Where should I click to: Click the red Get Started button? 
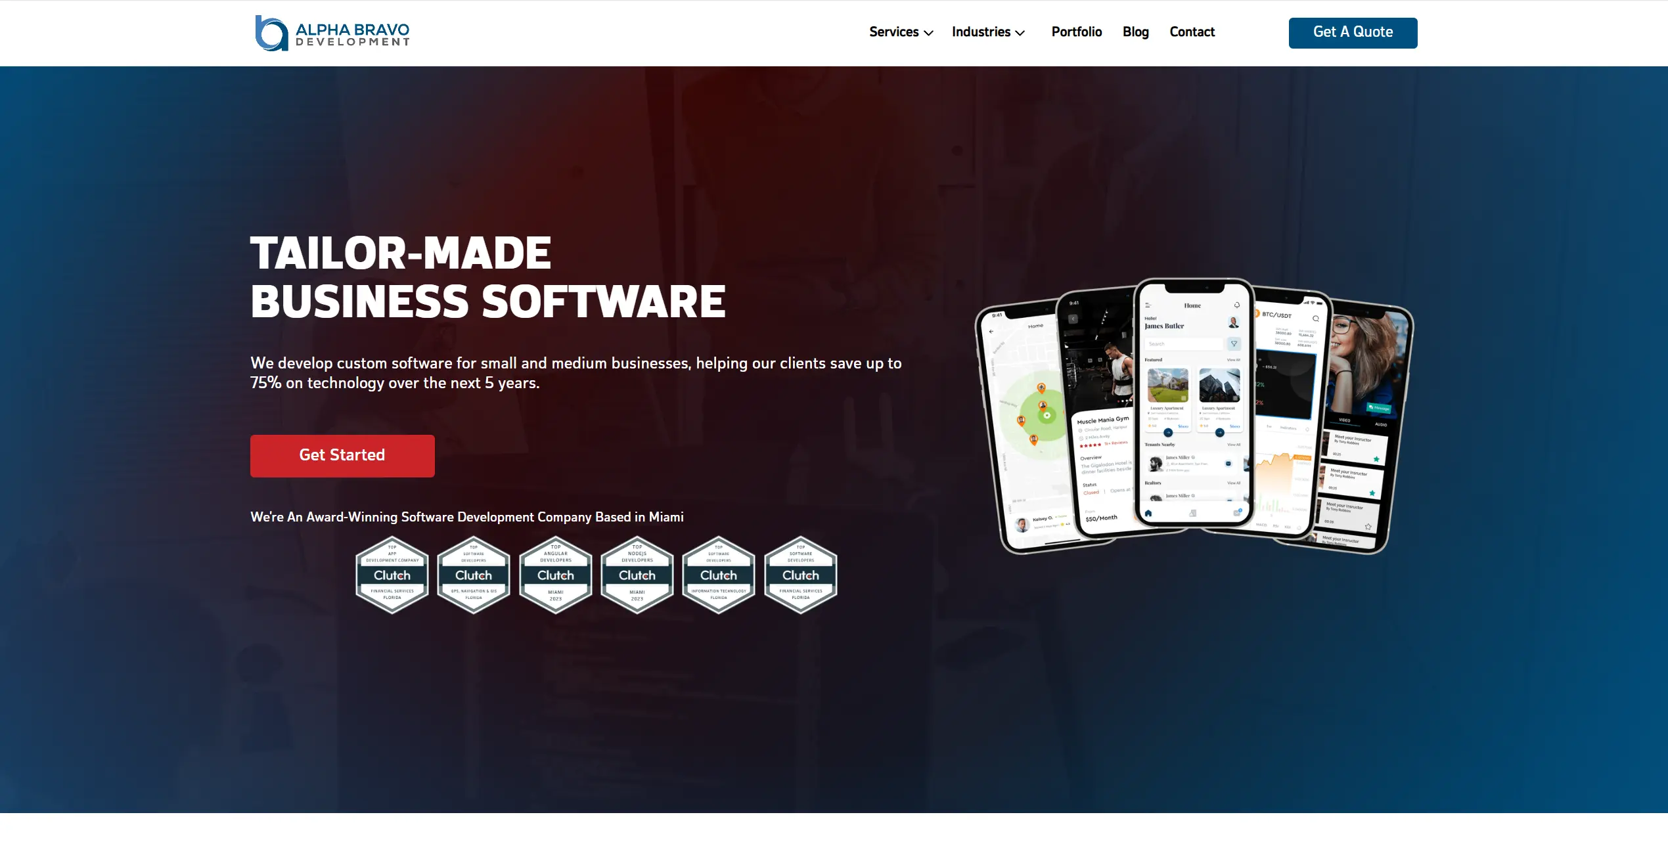(342, 455)
